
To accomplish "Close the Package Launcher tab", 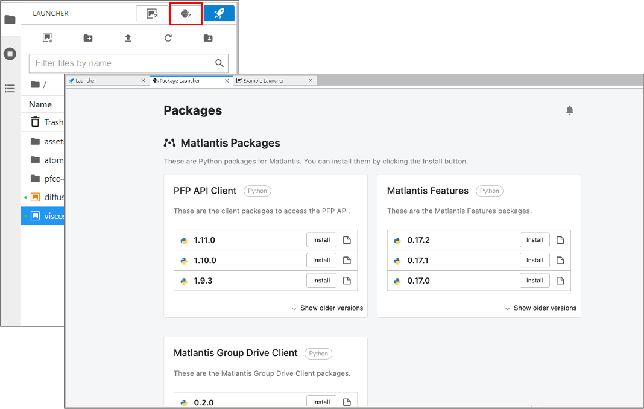I will (x=227, y=80).
